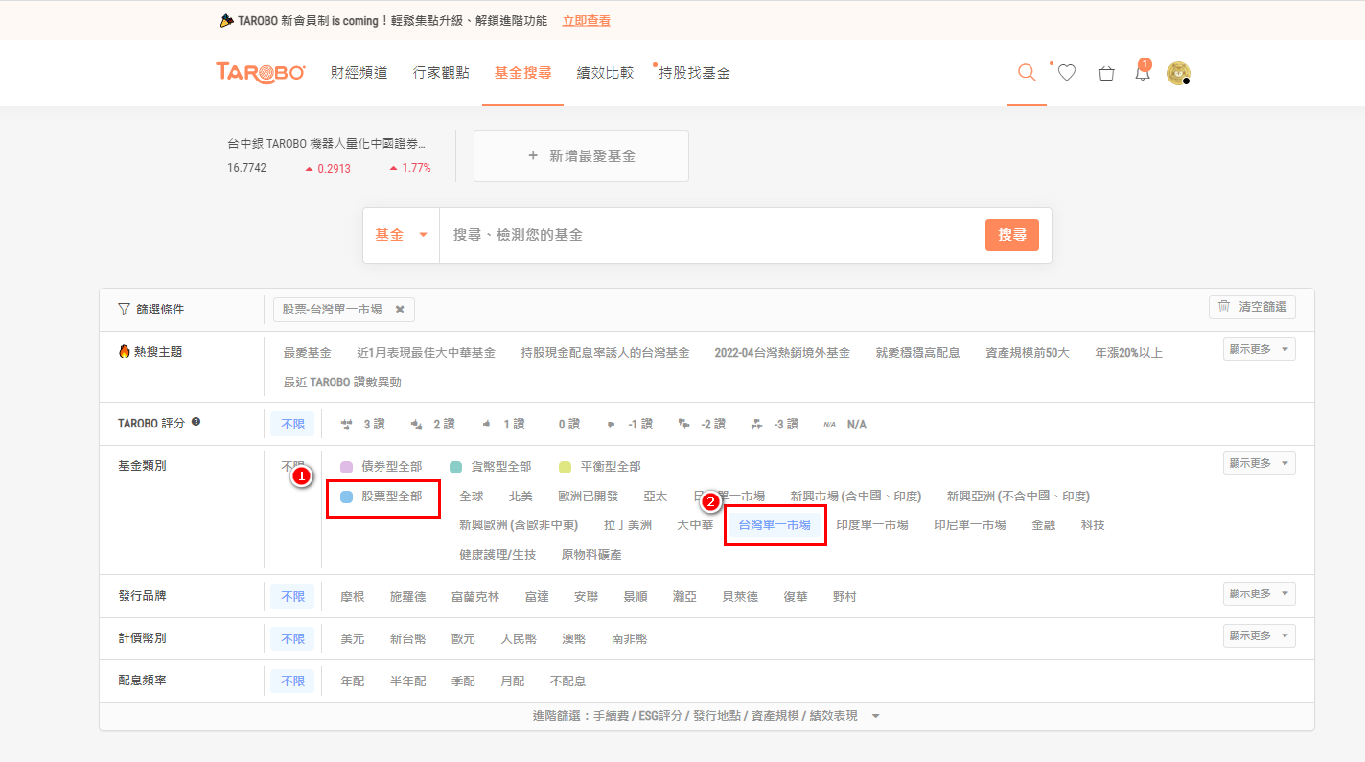This screenshot has width=1365, height=762.
Task: Click the filter funnel icon beside 篩選條件
Action: (124, 309)
